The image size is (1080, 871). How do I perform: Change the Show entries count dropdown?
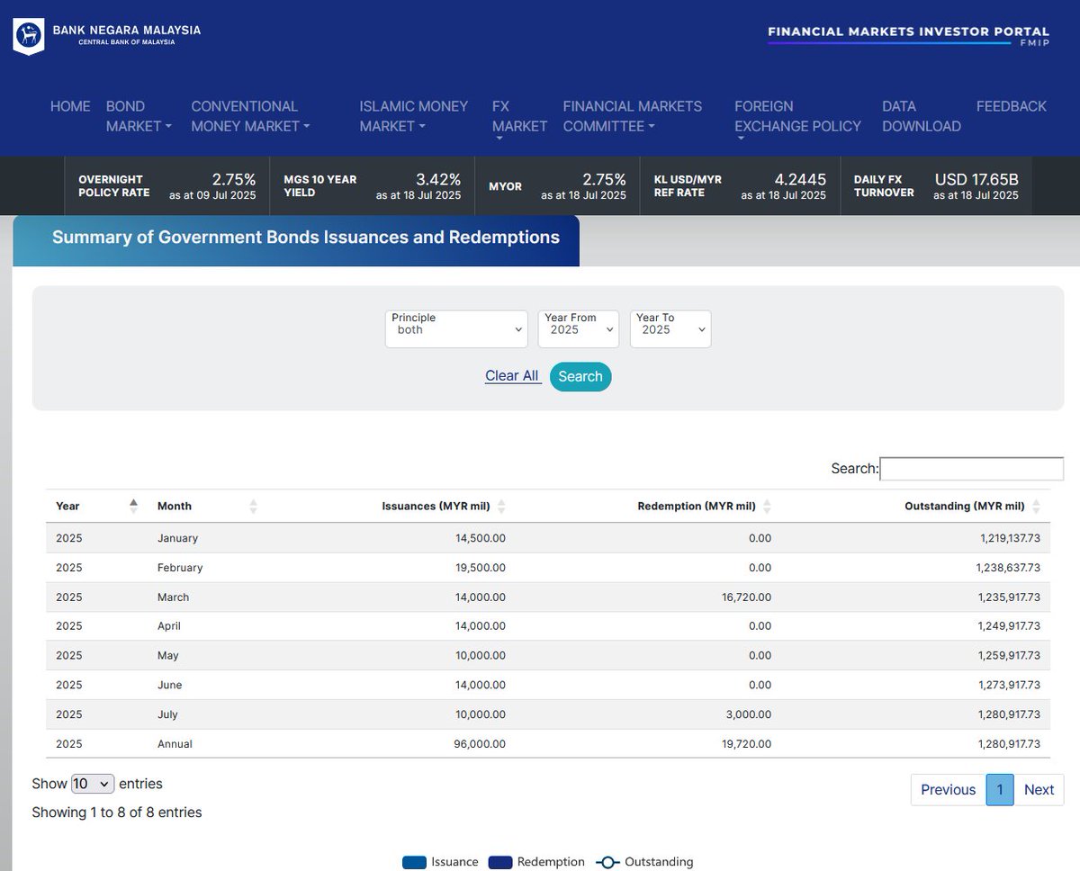click(93, 784)
